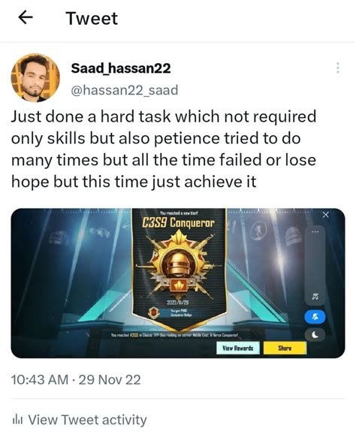Click the bar chart analytics icon
356x437 pixels.
17,420
